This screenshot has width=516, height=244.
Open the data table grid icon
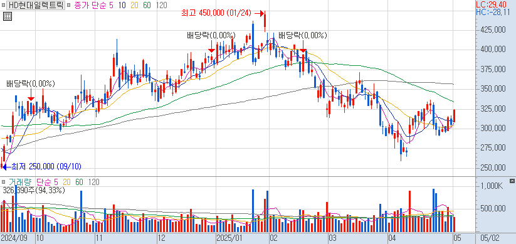pyautogui.click(x=8, y=16)
